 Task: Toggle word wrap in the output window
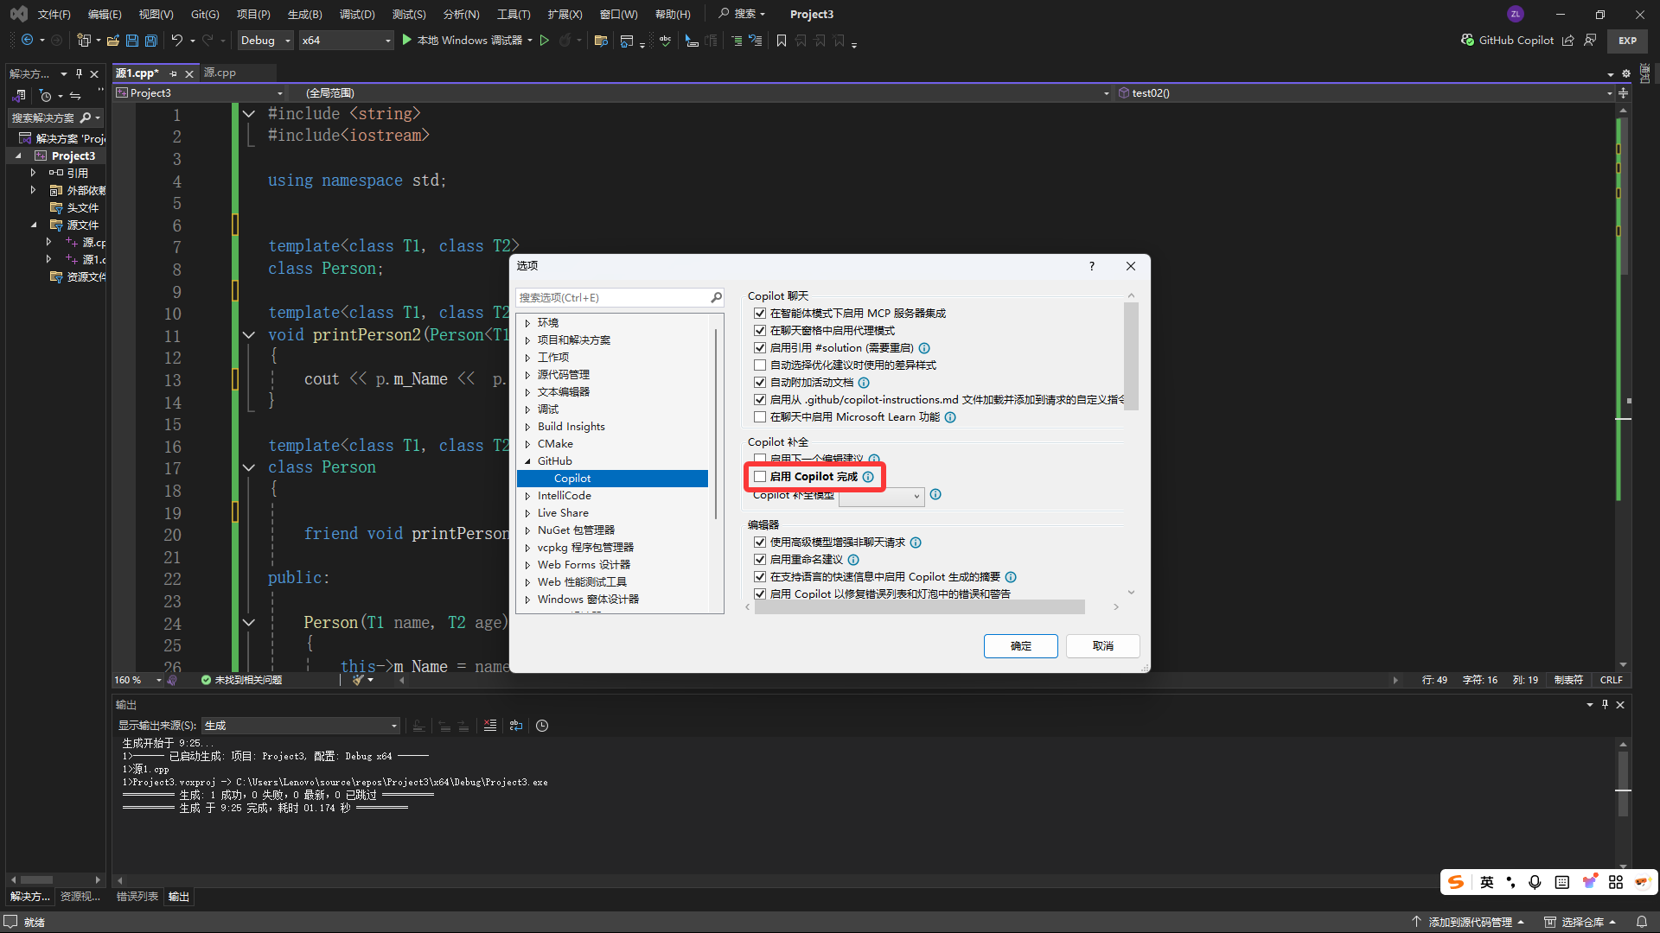516,726
